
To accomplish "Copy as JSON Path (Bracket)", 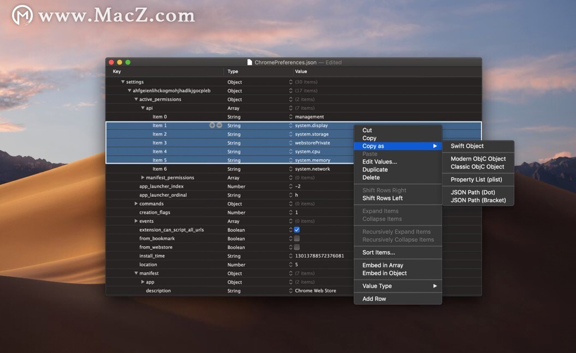I will (478, 200).
